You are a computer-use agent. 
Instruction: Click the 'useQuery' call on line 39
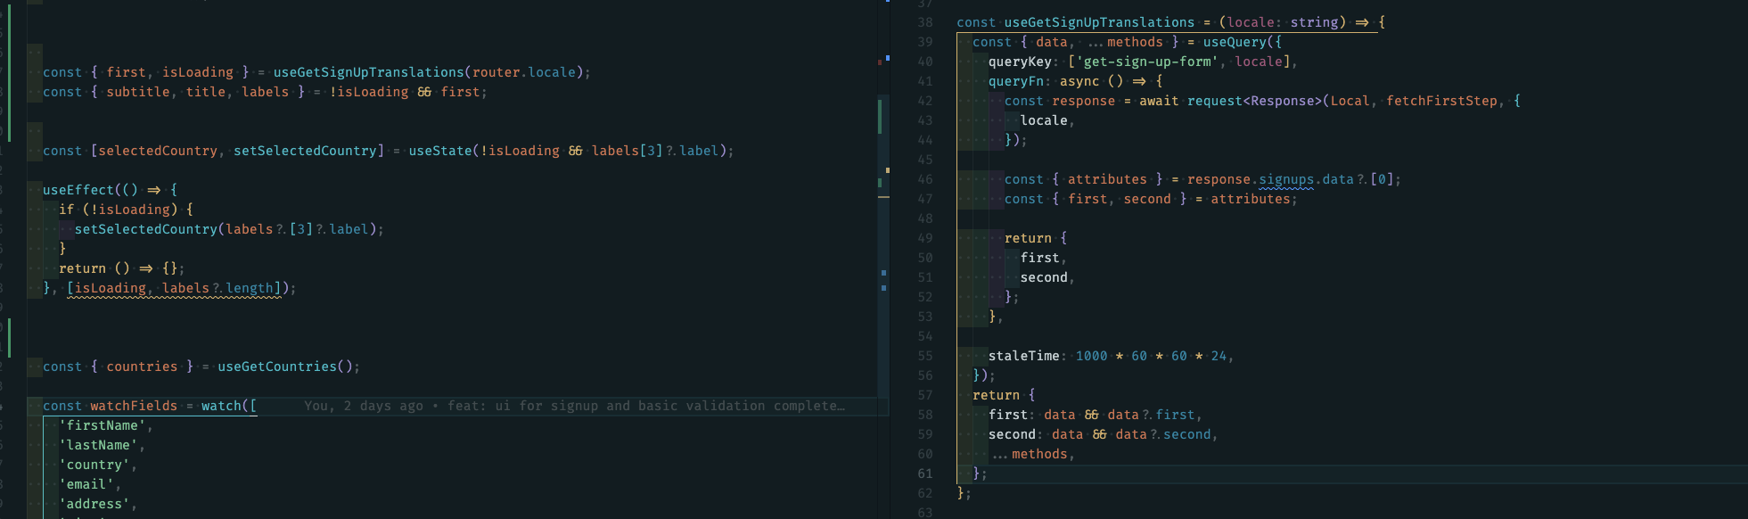(1235, 42)
